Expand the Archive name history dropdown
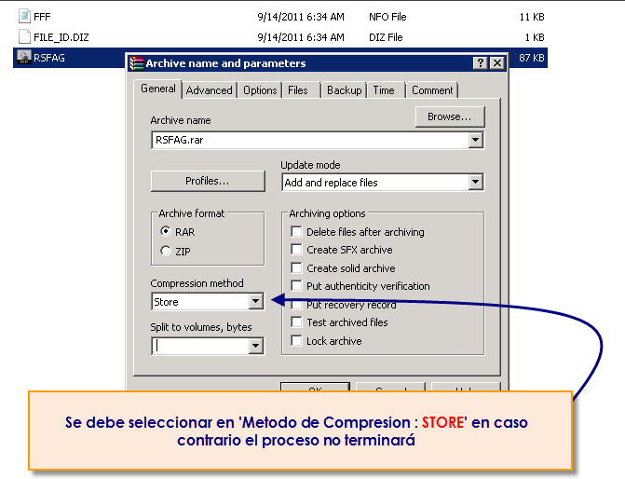The height and width of the screenshot is (479, 625). (475, 140)
